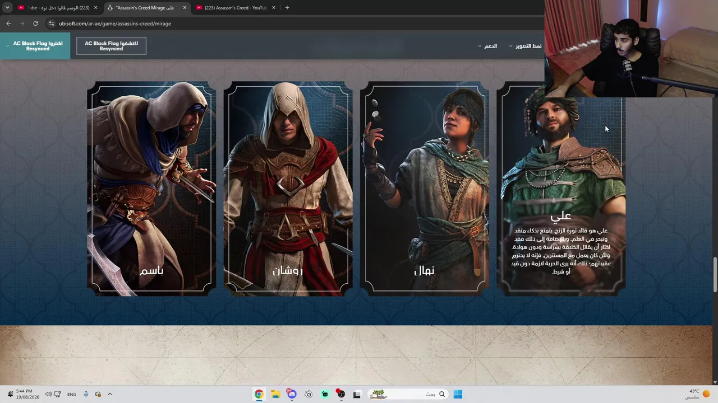Select the Assassin's Creed Mirage tab

pyautogui.click(x=147, y=8)
